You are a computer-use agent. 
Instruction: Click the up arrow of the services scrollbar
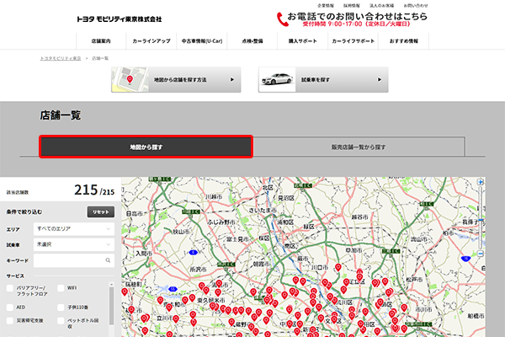click(111, 285)
